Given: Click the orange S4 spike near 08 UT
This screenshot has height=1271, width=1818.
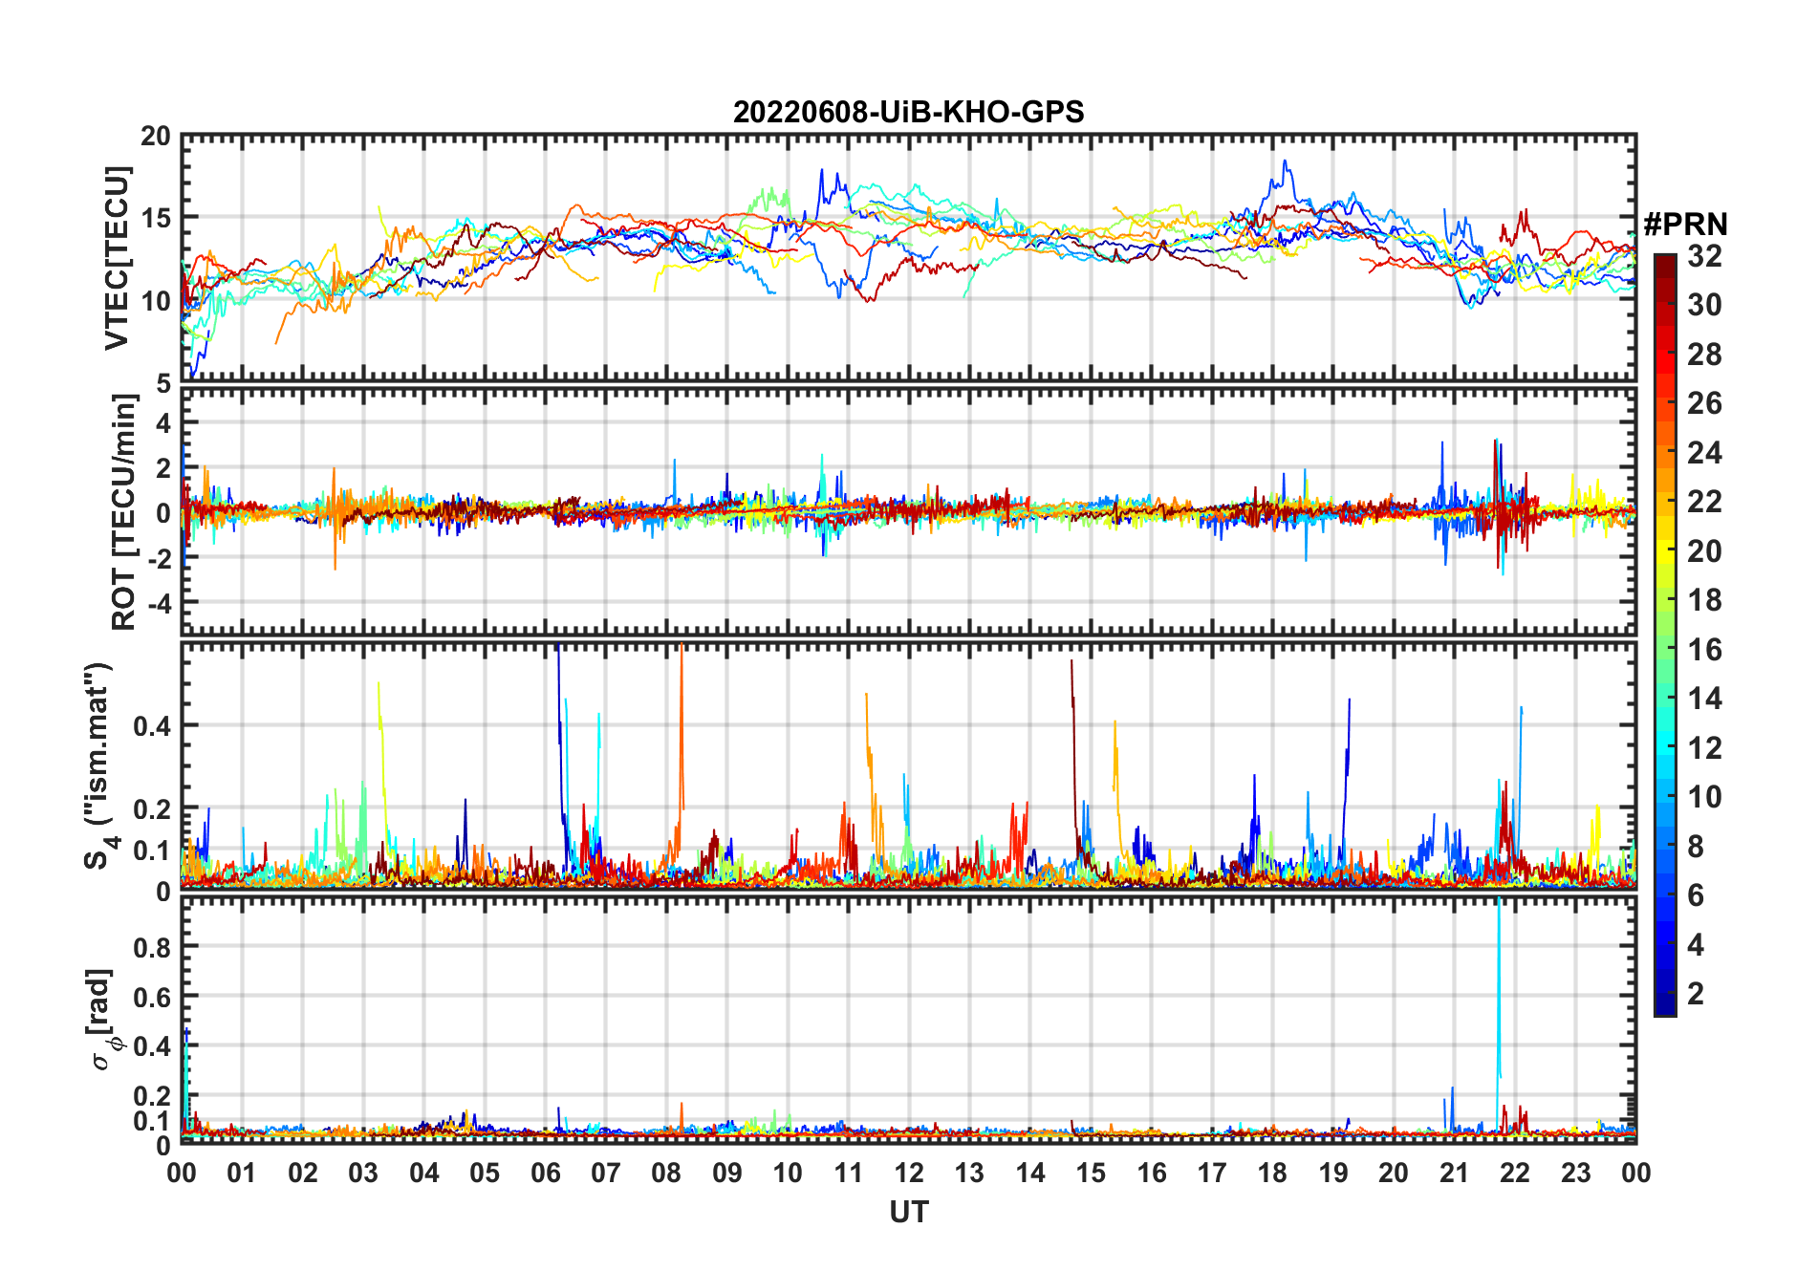Looking at the screenshot, I should pos(681,726).
